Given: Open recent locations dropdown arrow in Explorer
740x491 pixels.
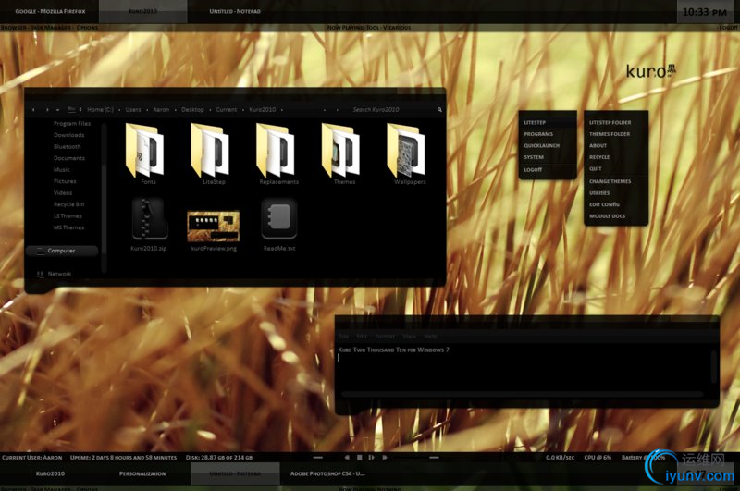Looking at the screenshot, I should click(57, 109).
